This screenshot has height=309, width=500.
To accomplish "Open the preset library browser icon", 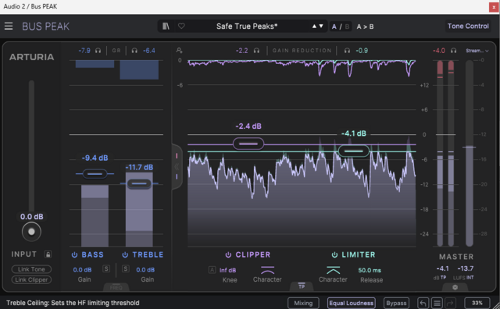I will (166, 26).
